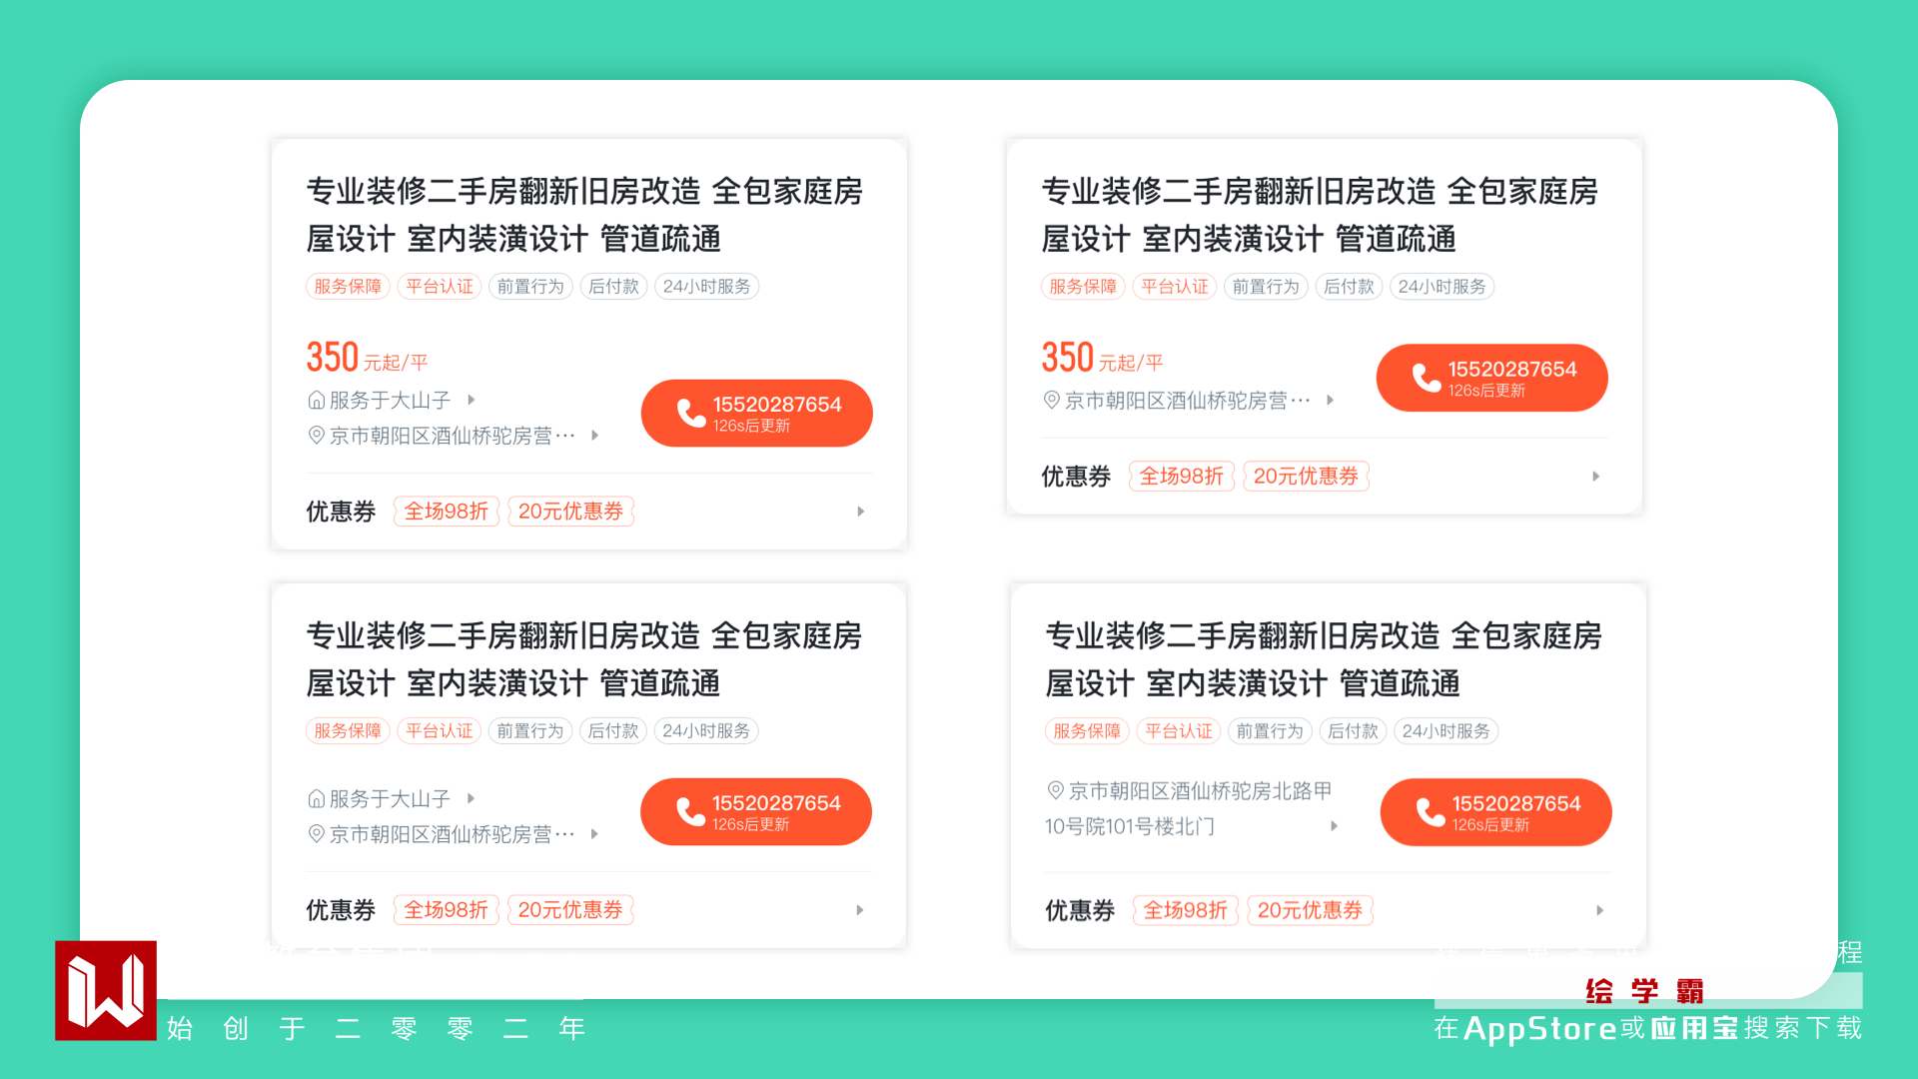Expand the address arrow in bottom-right card
This screenshot has width=1918, height=1079.
[1334, 826]
